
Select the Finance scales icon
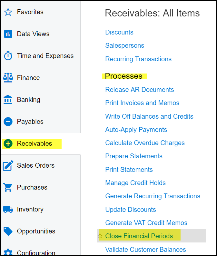(x=8, y=78)
